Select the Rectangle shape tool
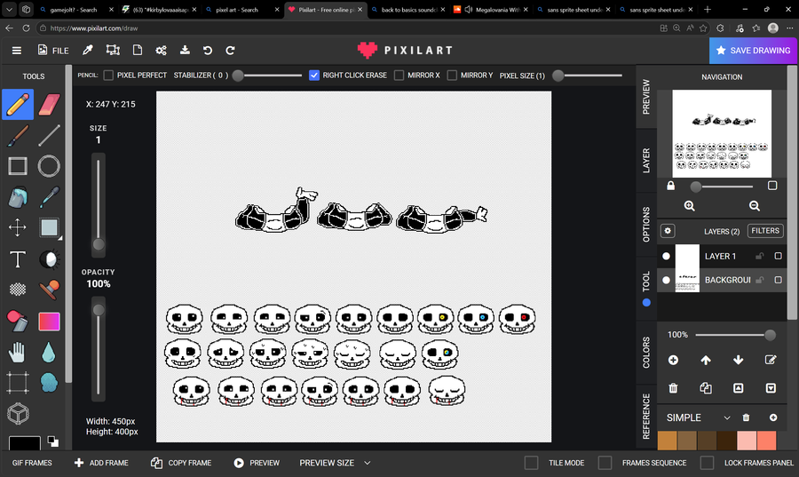Screen dimensions: 799x477 18,166
